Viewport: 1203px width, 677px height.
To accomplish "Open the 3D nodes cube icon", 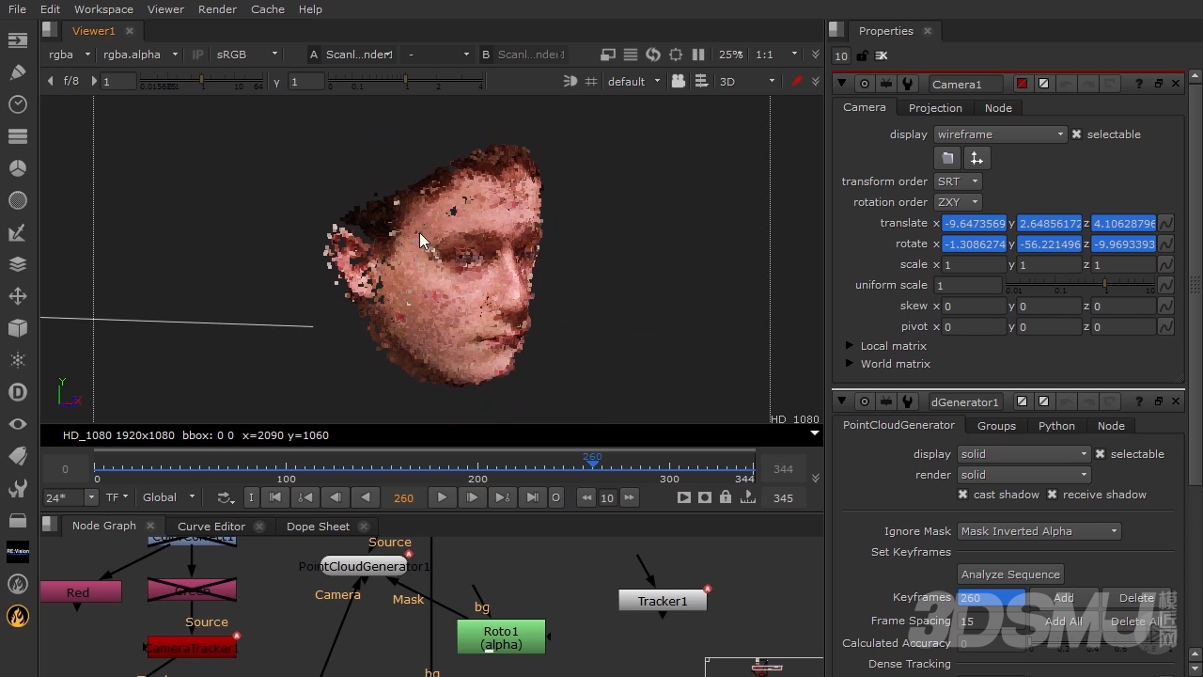I will click(x=18, y=328).
